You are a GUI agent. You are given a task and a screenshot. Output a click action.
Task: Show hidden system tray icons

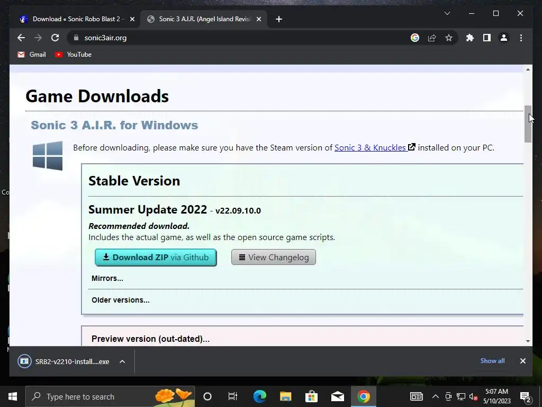tap(436, 396)
